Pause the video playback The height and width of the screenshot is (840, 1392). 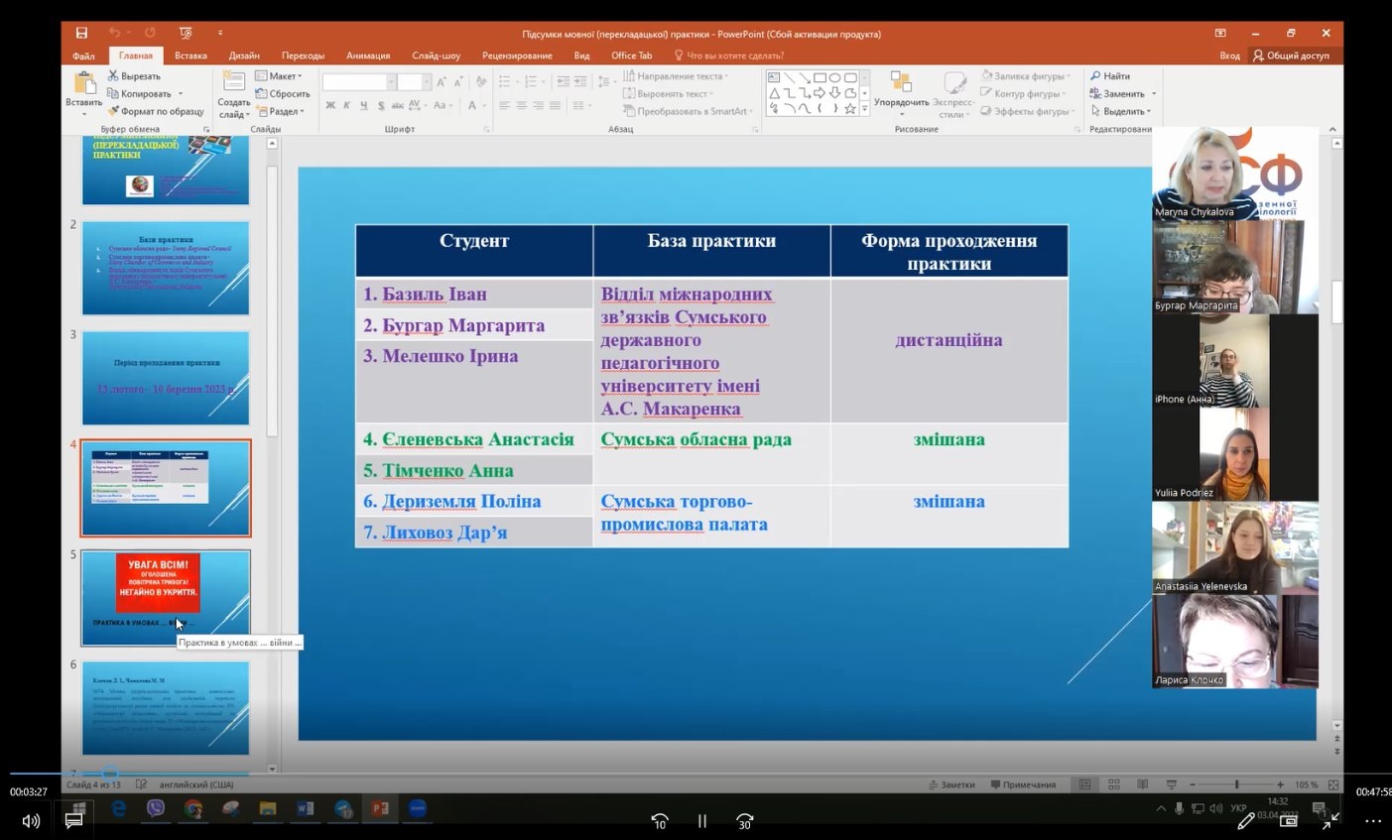point(702,820)
